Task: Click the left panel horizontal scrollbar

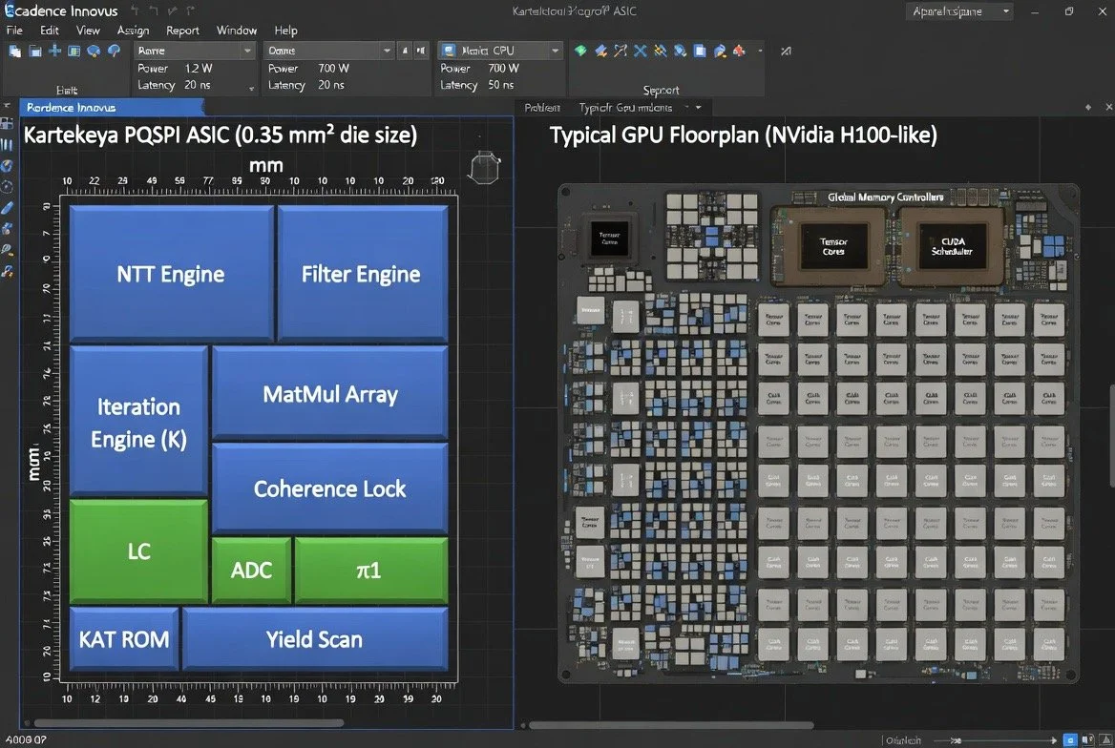Action: click(188, 723)
